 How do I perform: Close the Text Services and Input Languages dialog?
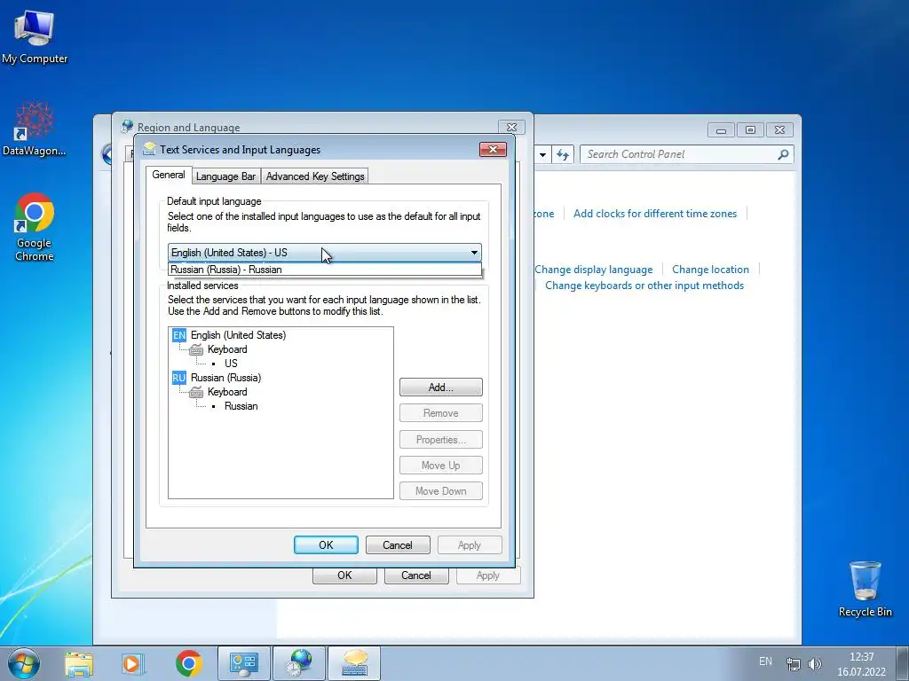pyautogui.click(x=493, y=149)
